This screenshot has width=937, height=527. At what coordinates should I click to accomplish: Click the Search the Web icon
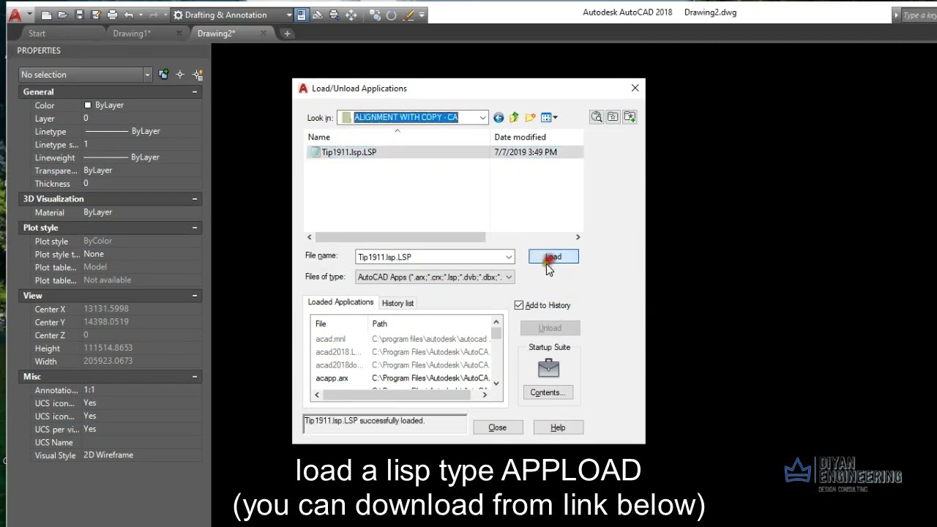(x=597, y=117)
